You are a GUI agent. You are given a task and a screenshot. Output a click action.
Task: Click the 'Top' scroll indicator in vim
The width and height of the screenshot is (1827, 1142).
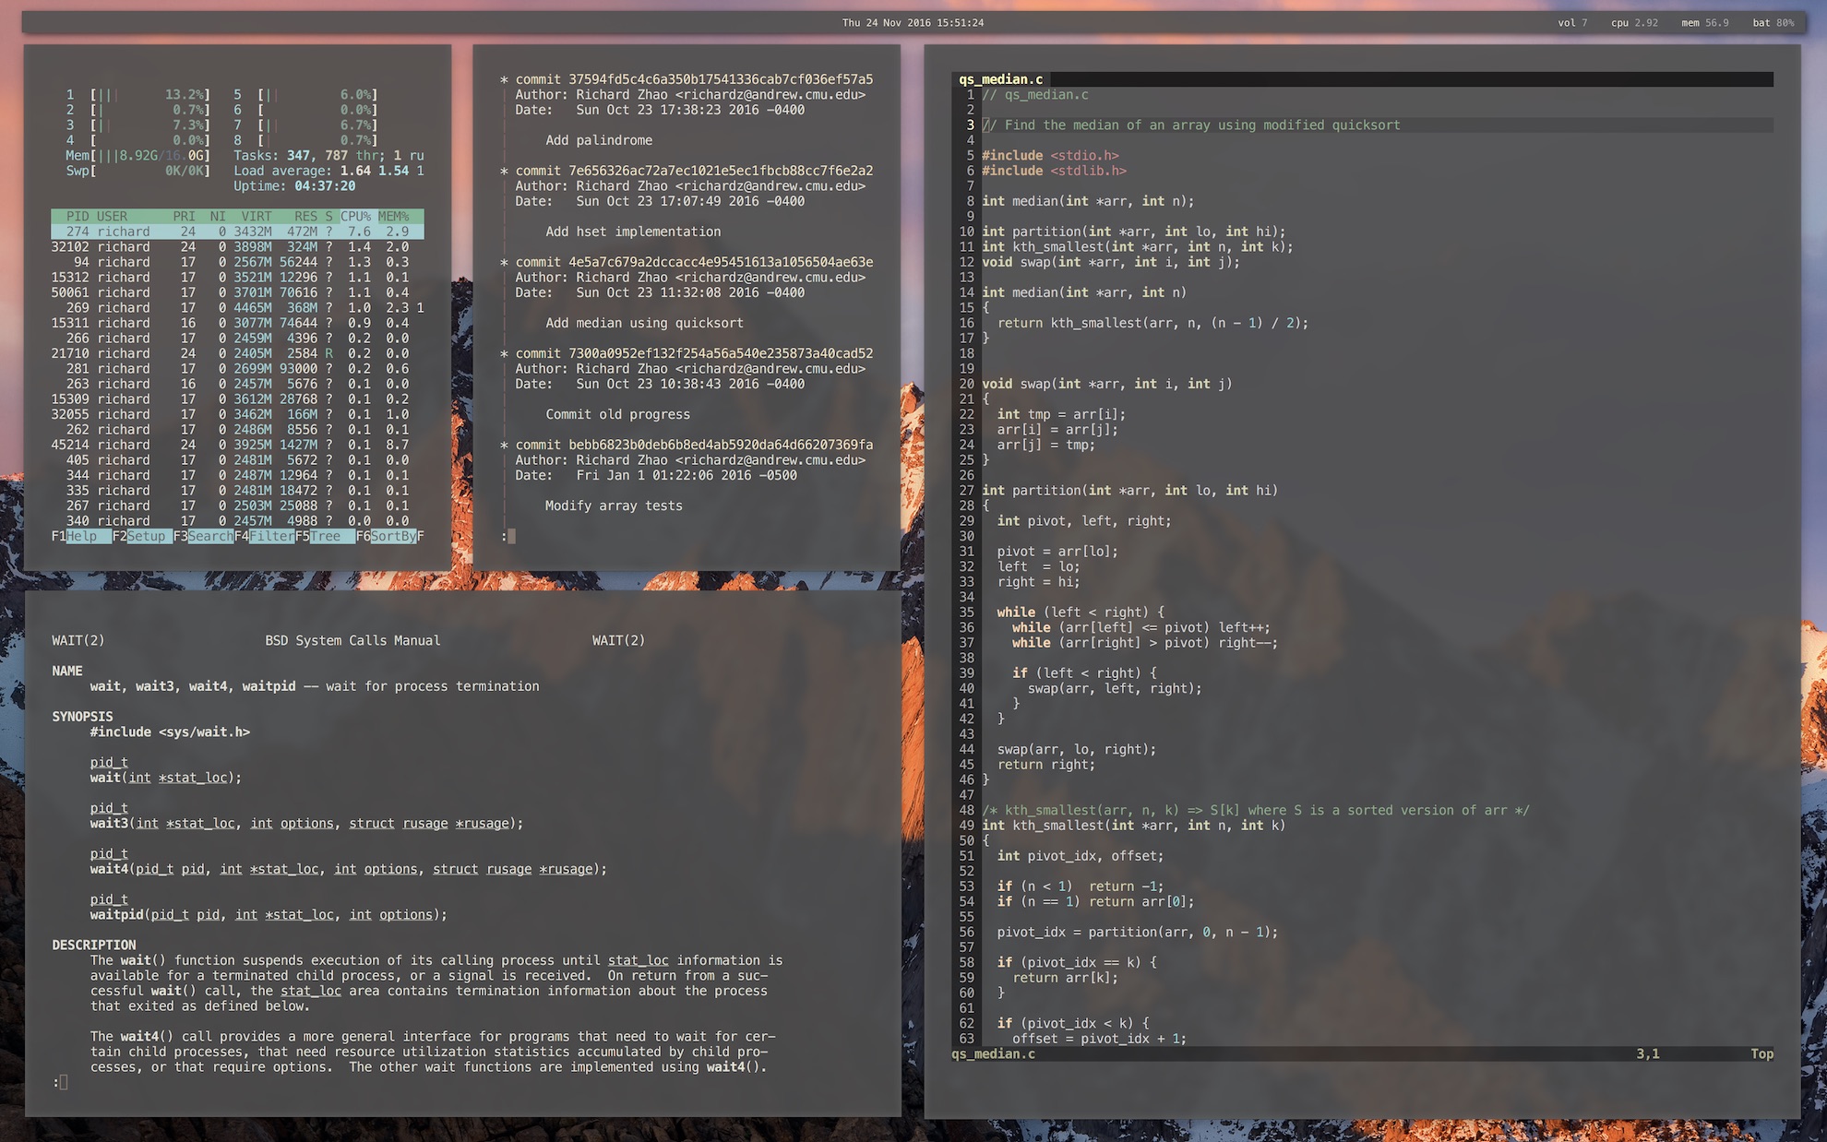(1762, 1053)
